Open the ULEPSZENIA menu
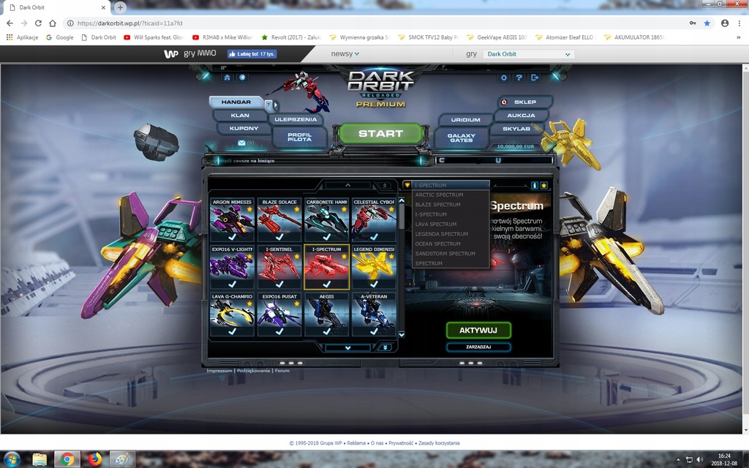This screenshot has height=468, width=749. point(296,120)
